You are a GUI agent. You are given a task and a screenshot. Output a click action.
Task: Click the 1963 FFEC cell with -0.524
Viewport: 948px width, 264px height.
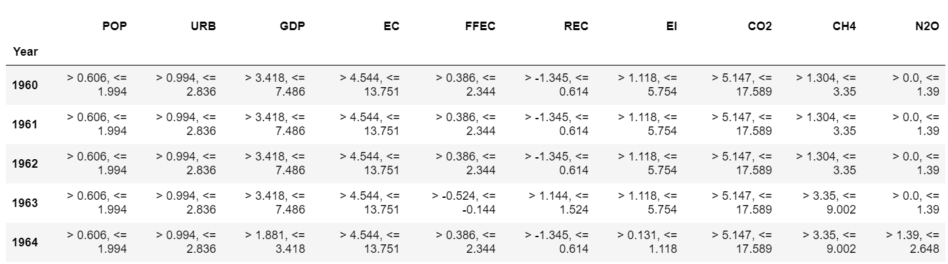[x=464, y=203]
